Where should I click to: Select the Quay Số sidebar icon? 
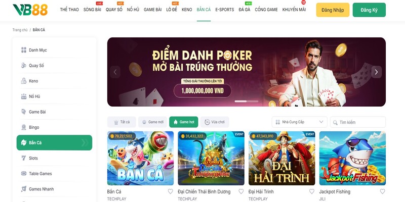[24, 66]
